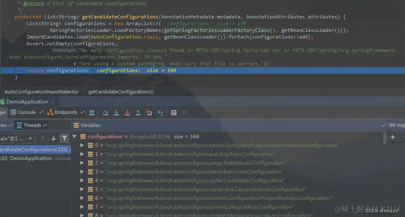405x217 pixels.
Task: Click the configurations variable field icon
Action: click(83, 137)
